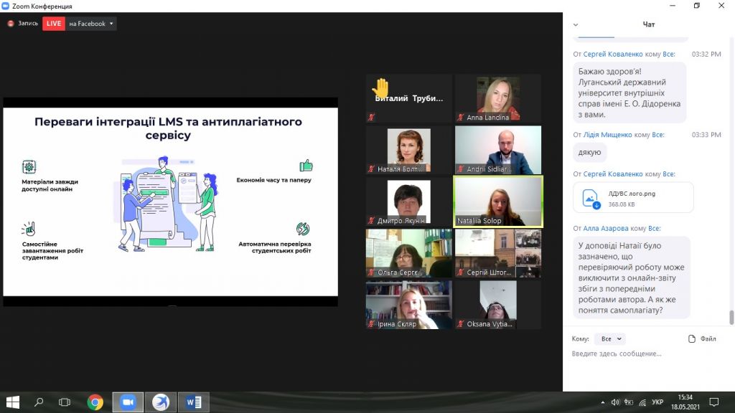Show hidden system tray icons
This screenshot has height=413, width=735.
coord(602,402)
